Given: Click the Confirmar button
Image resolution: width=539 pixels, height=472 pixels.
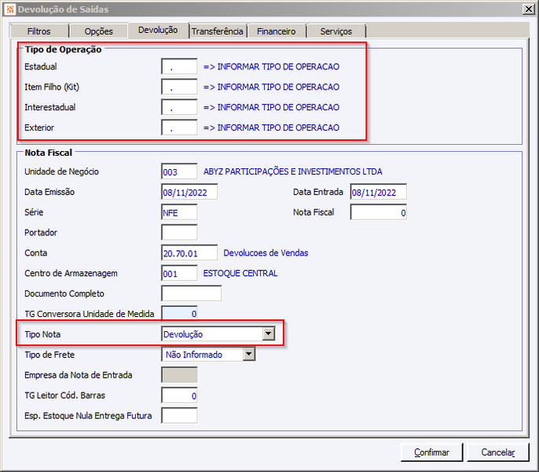Looking at the screenshot, I should 431,452.
